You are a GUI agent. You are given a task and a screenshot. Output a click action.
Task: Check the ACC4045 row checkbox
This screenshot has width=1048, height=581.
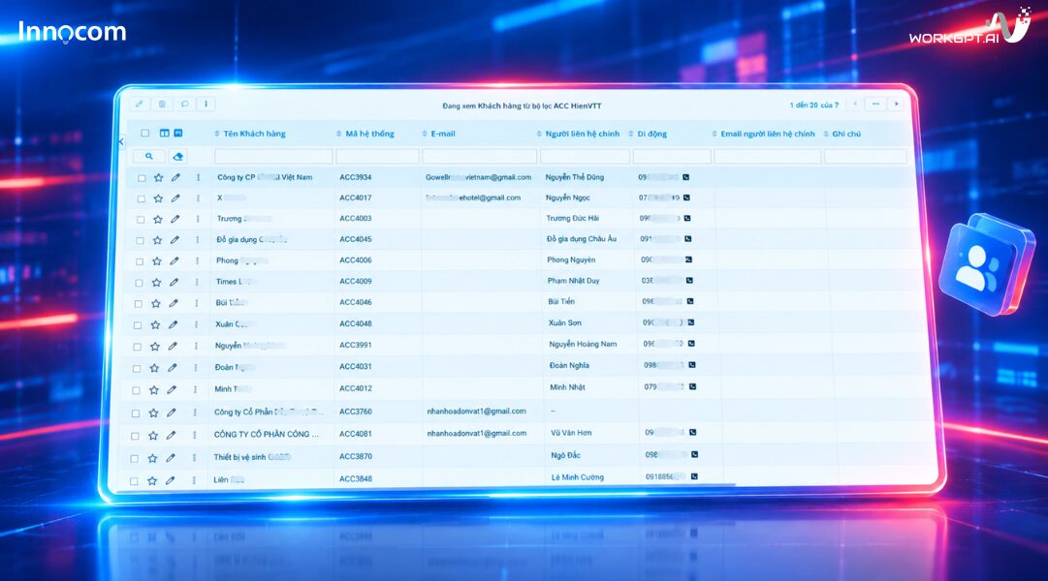[140, 240]
